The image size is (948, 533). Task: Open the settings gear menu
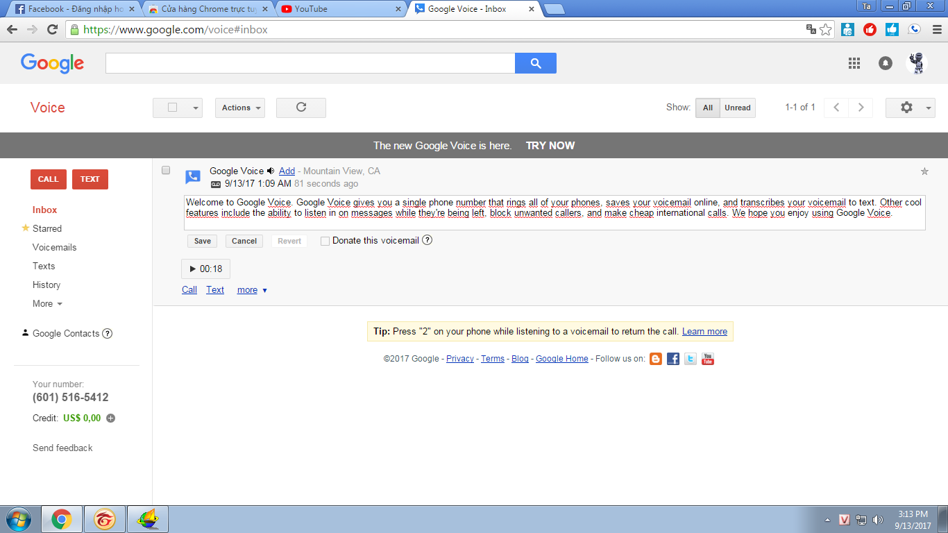tap(911, 108)
